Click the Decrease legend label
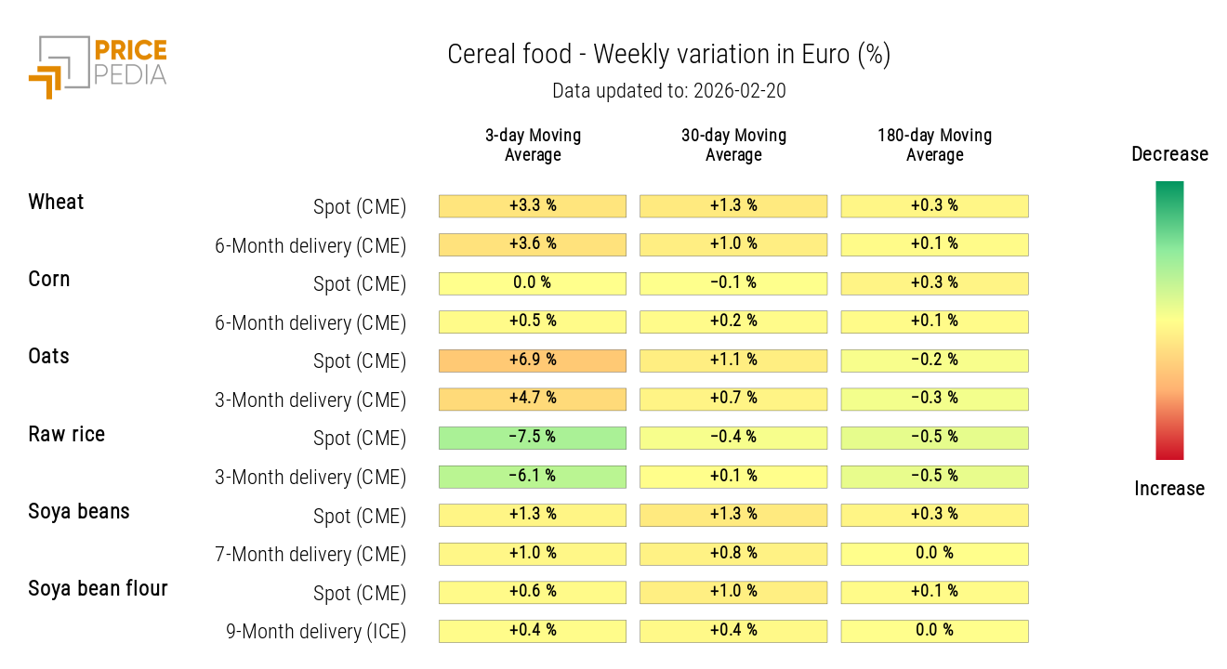The image size is (1227, 669). [1169, 154]
